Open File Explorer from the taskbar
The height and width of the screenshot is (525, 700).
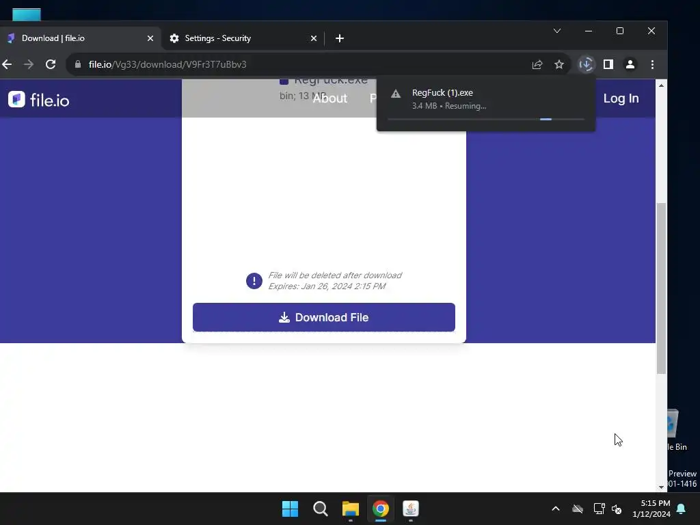coord(351,509)
